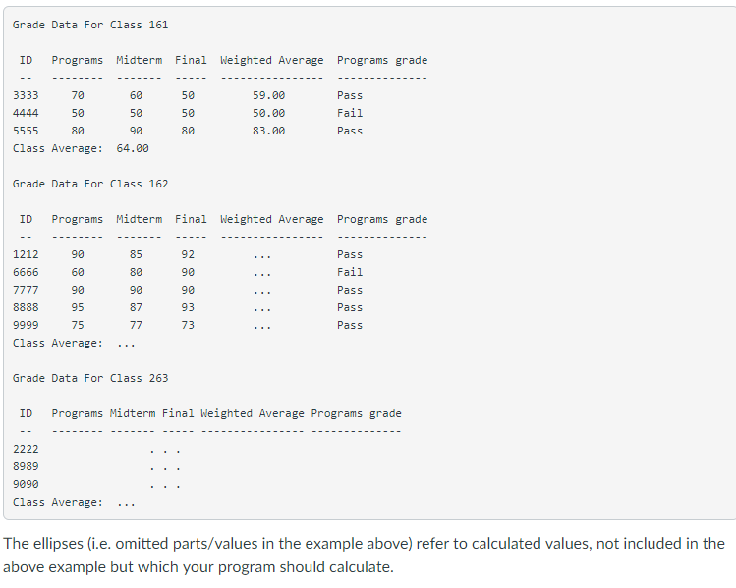This screenshot has height=588, width=736.
Task: Click the paragraph explaining the ellipses
Action: point(364,555)
